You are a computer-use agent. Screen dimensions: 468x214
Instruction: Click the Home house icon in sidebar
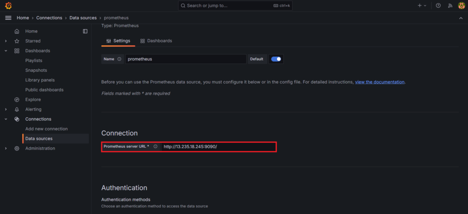click(x=17, y=32)
